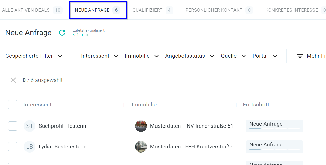Click the Mehr Filter lines icon
The image size is (326, 165).
300,56
